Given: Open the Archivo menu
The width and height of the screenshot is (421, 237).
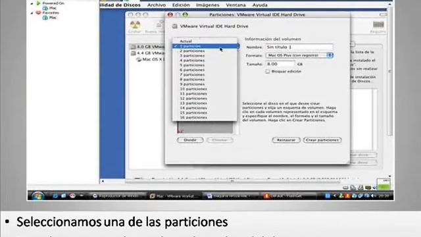Looking at the screenshot, I should [157, 5].
